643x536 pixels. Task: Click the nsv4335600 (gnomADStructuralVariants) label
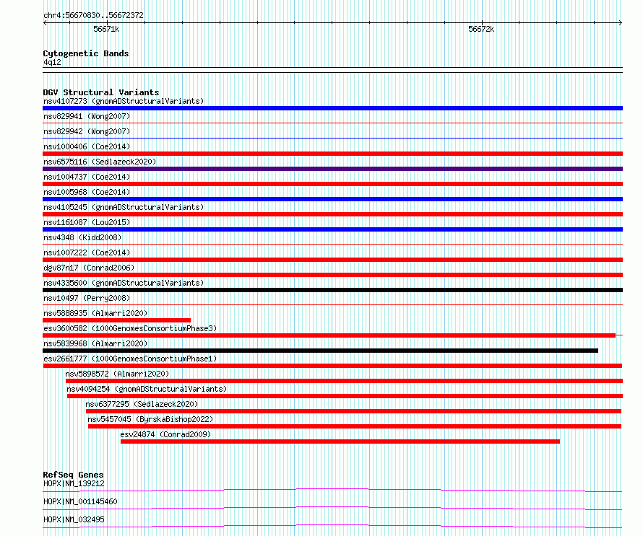pyautogui.click(x=124, y=283)
